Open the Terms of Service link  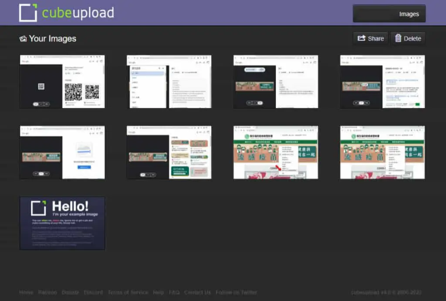[x=128, y=292]
